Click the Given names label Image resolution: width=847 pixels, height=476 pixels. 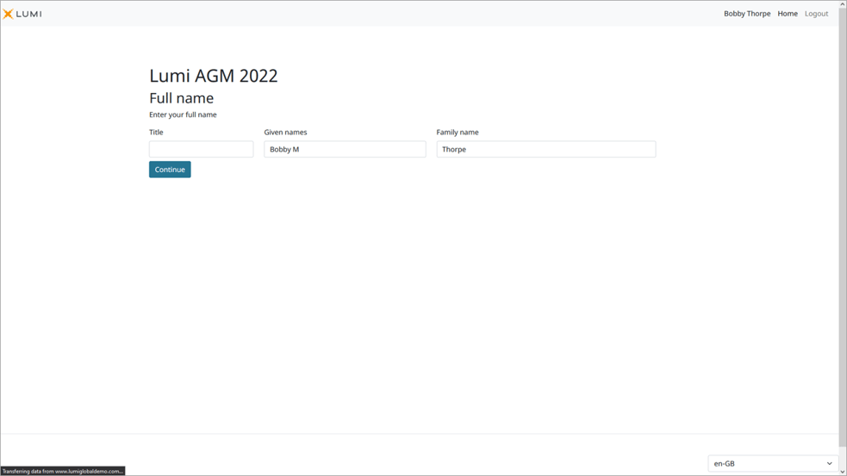pyautogui.click(x=285, y=133)
